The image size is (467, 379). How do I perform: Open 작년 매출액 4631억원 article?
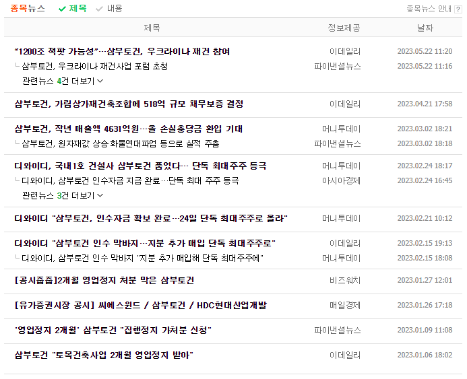[128, 129]
